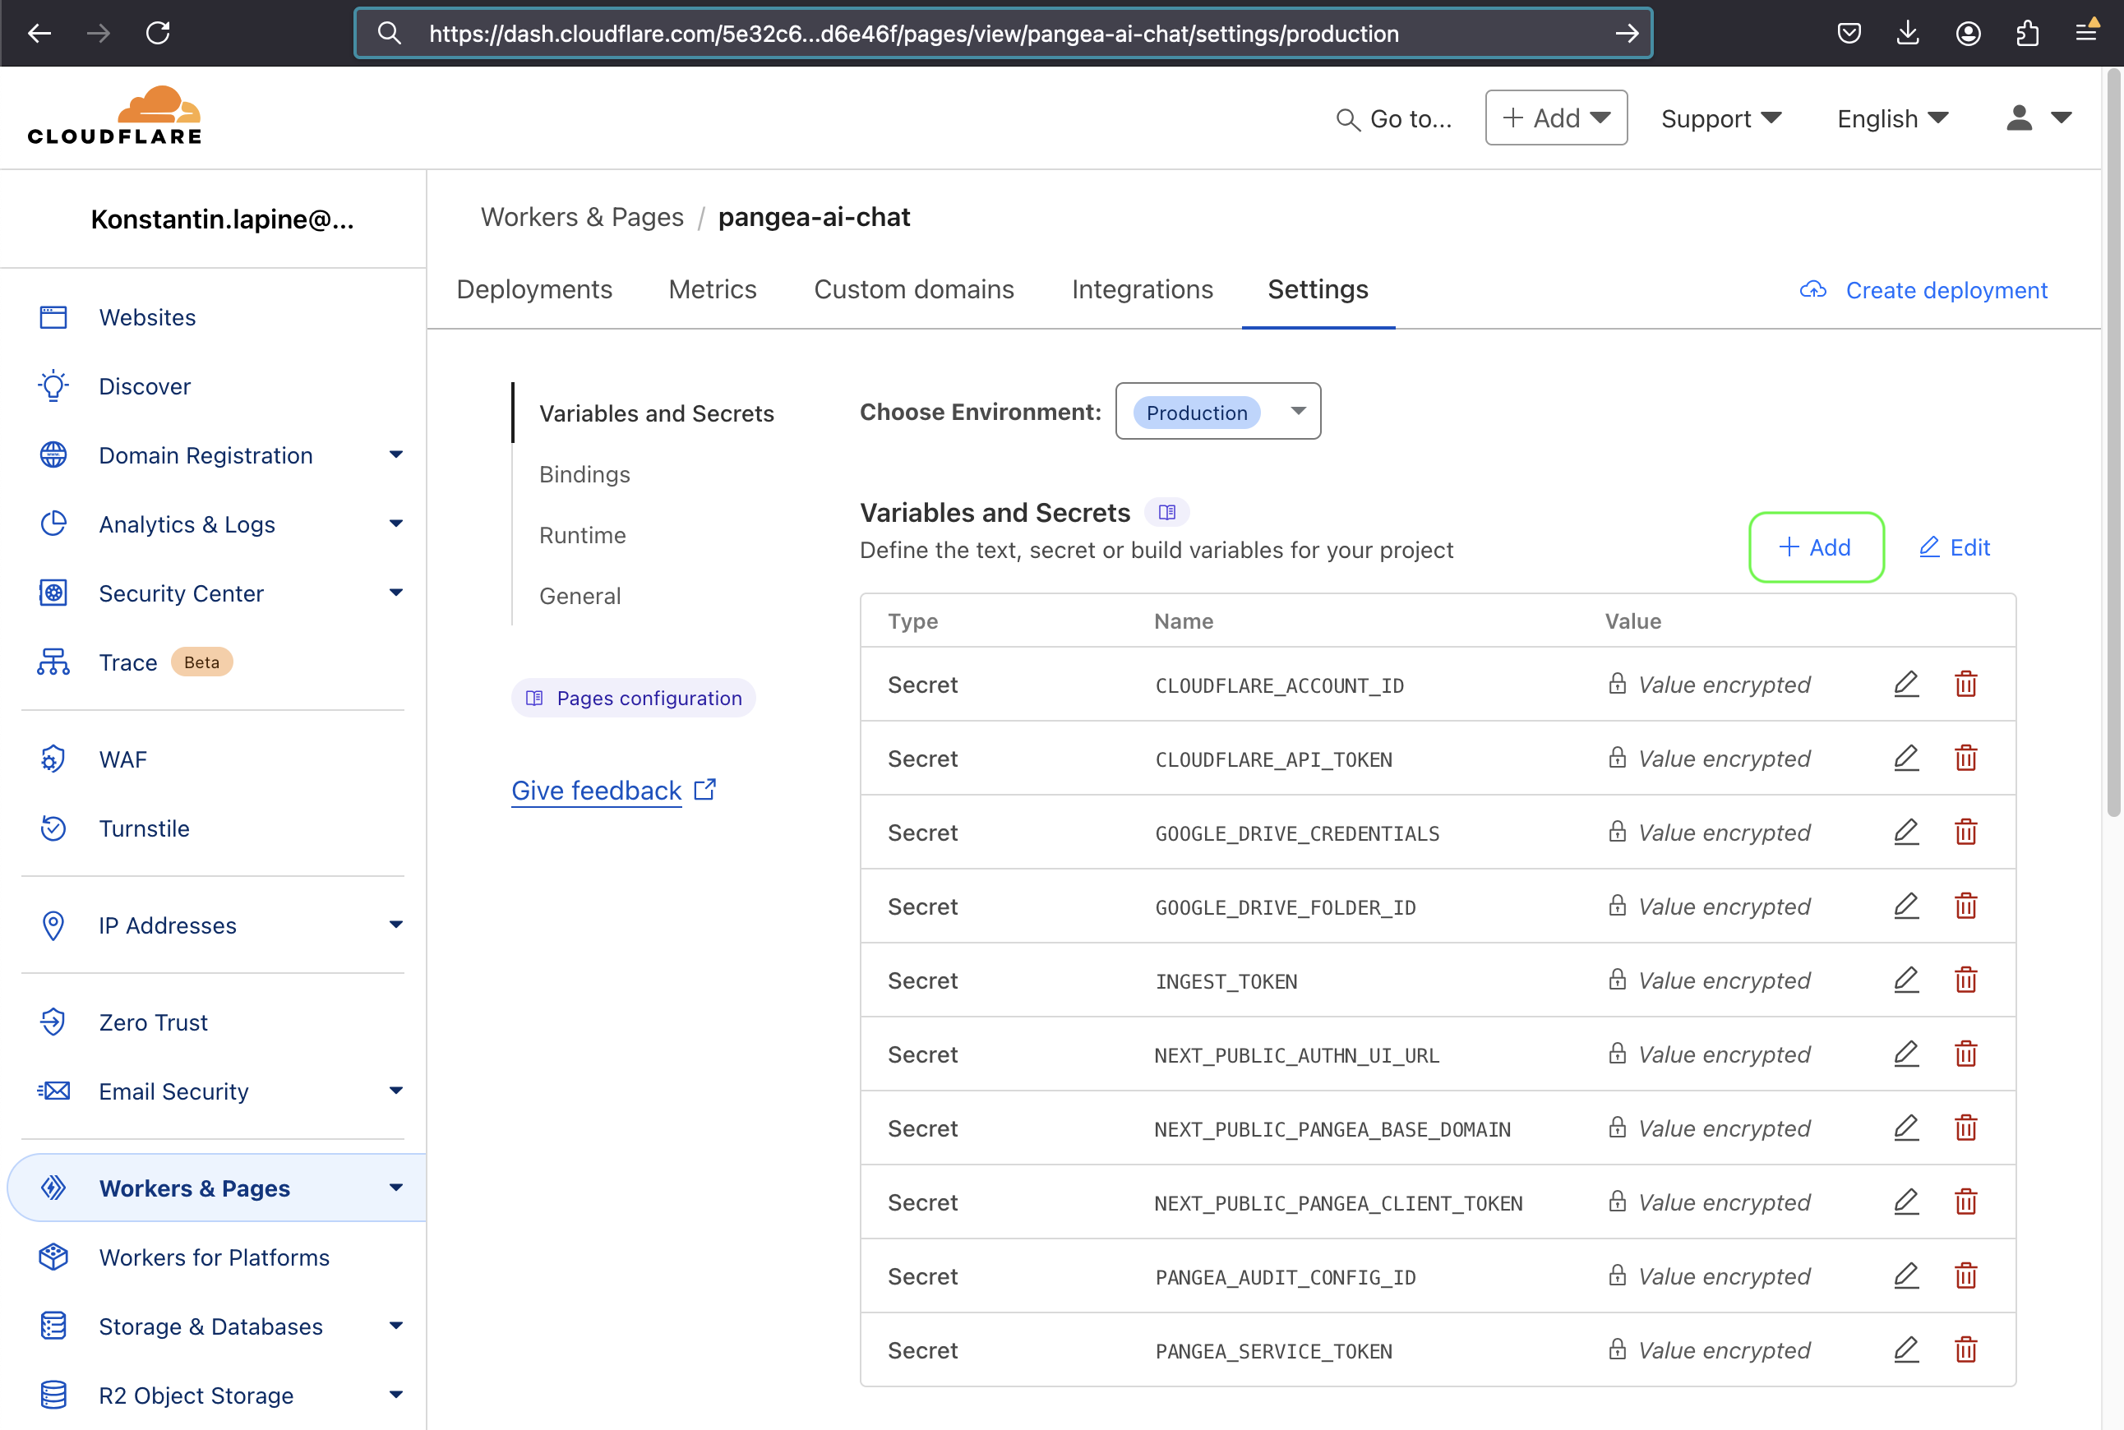Click trash icon for NEXT_PUBLIC_PANGEA_BASE_DOMAIN
2124x1430 pixels.
click(x=1965, y=1128)
